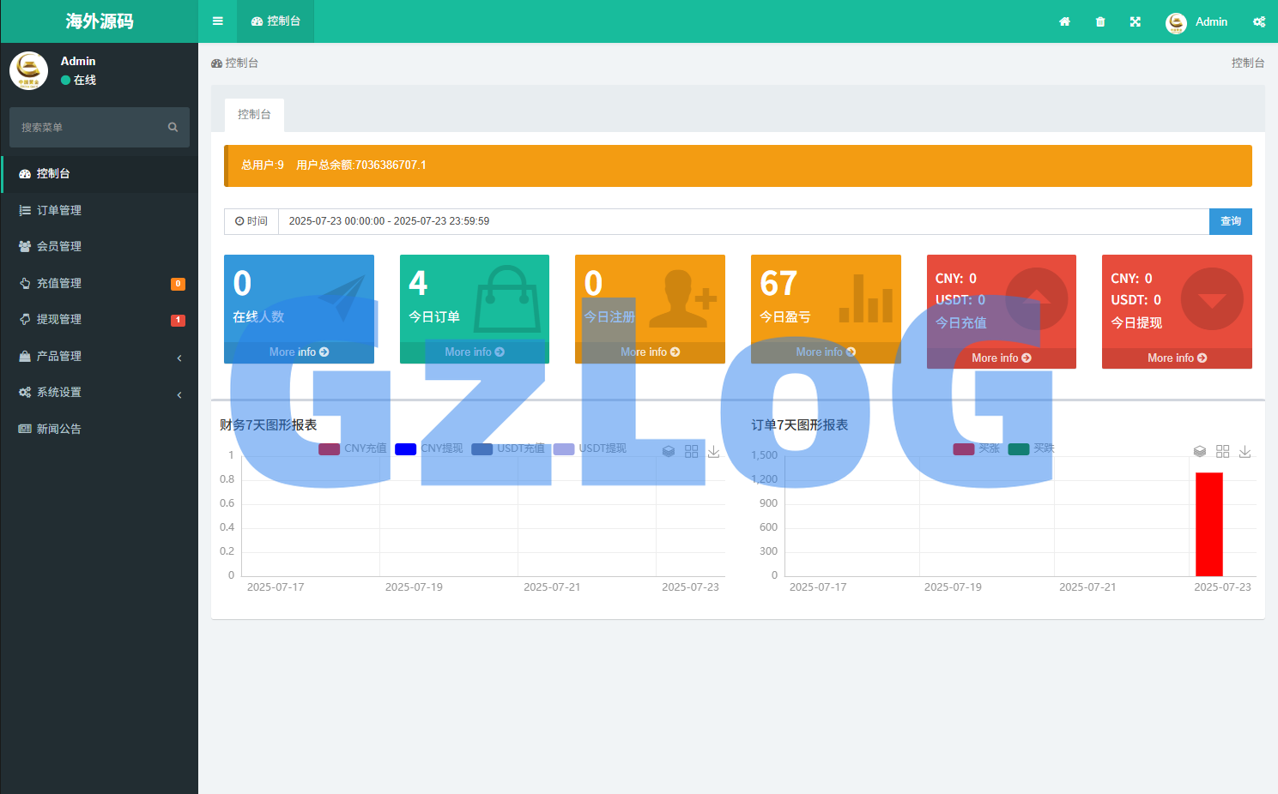This screenshot has width=1278, height=794.
Task: Click the 财务7天图形报表 heading
Action: click(269, 424)
